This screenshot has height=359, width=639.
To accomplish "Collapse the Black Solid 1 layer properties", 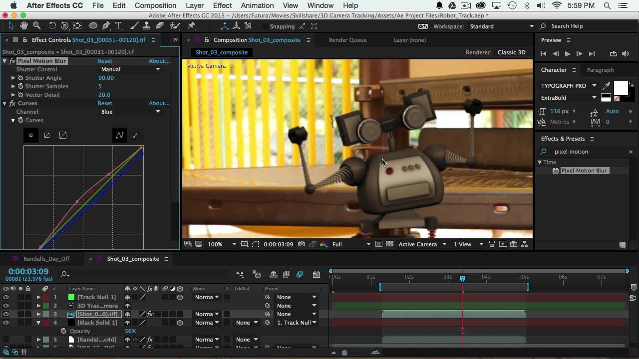I will (38, 323).
